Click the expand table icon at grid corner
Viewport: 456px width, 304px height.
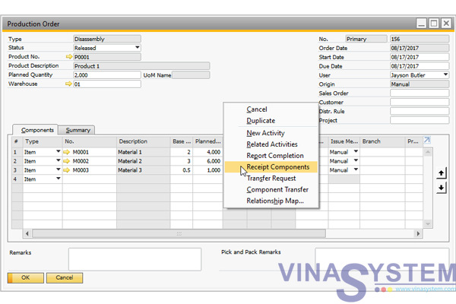426,141
